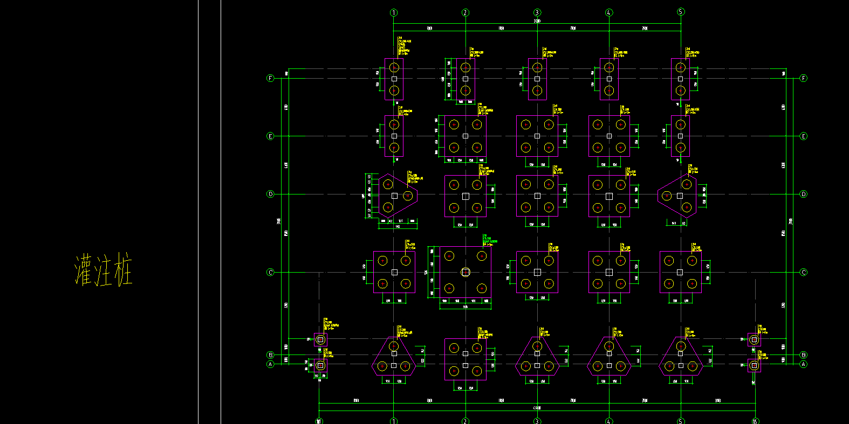Select two-pile cap at grid E-5
Image resolution: width=849 pixels, height=424 pixels.
click(680, 136)
